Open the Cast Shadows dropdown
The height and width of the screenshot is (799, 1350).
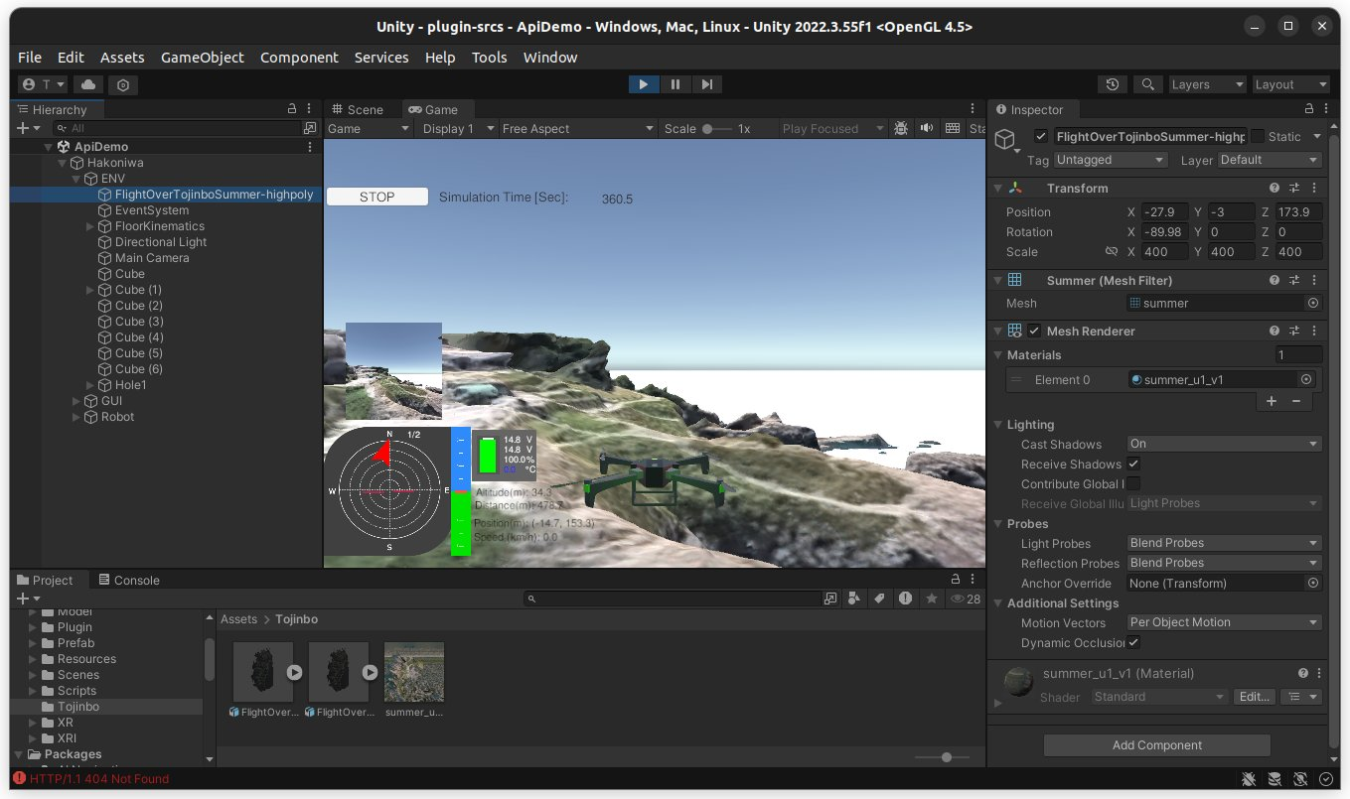click(1223, 444)
